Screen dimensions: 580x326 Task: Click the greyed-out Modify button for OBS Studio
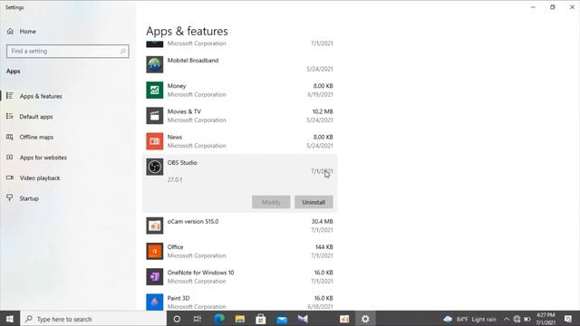[x=271, y=202]
